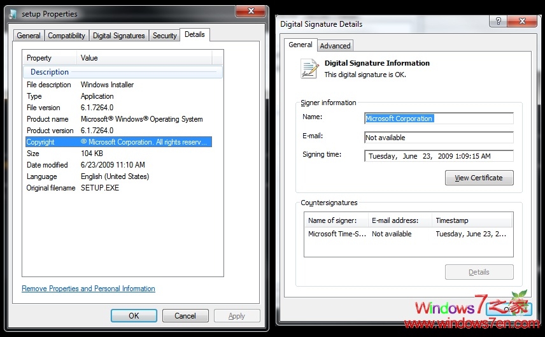The image size is (545, 337).
Task: Close the setup Properties window
Action: tap(251, 11)
